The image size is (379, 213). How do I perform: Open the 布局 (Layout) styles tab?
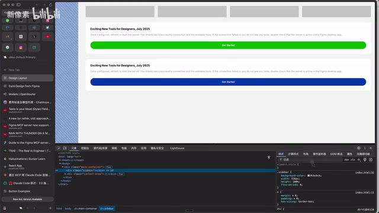(x=306, y=154)
